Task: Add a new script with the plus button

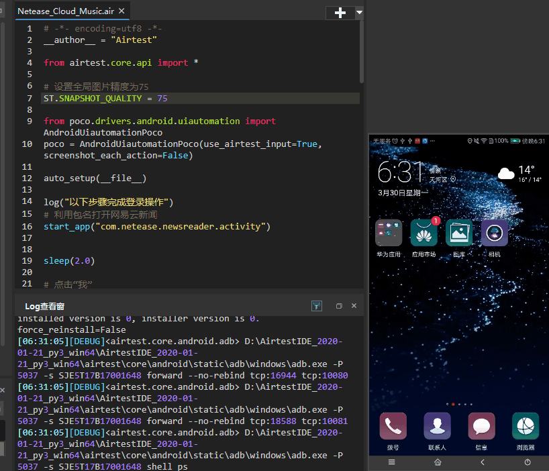Action: pyautogui.click(x=340, y=13)
